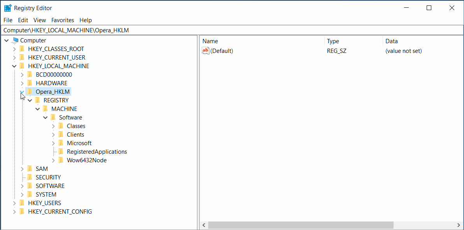The height and width of the screenshot is (230, 464).
Task: Select the SECURITY key label
Action: [48, 177]
